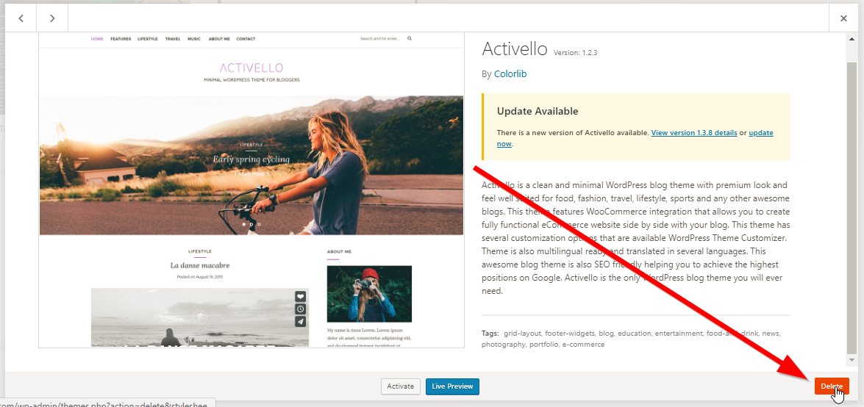Viewport: 864px width, 407px height.
Task: Click the HOME item in theme screenshot
Action: pos(97,39)
